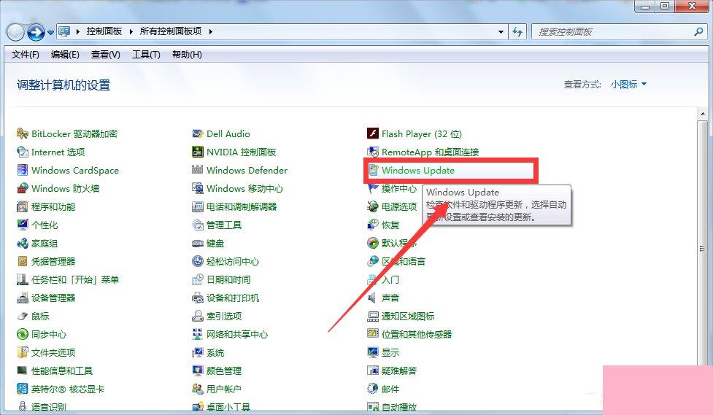The height and width of the screenshot is (415, 713).
Task: Open 邮件 (Mail) link
Action: tap(390, 389)
